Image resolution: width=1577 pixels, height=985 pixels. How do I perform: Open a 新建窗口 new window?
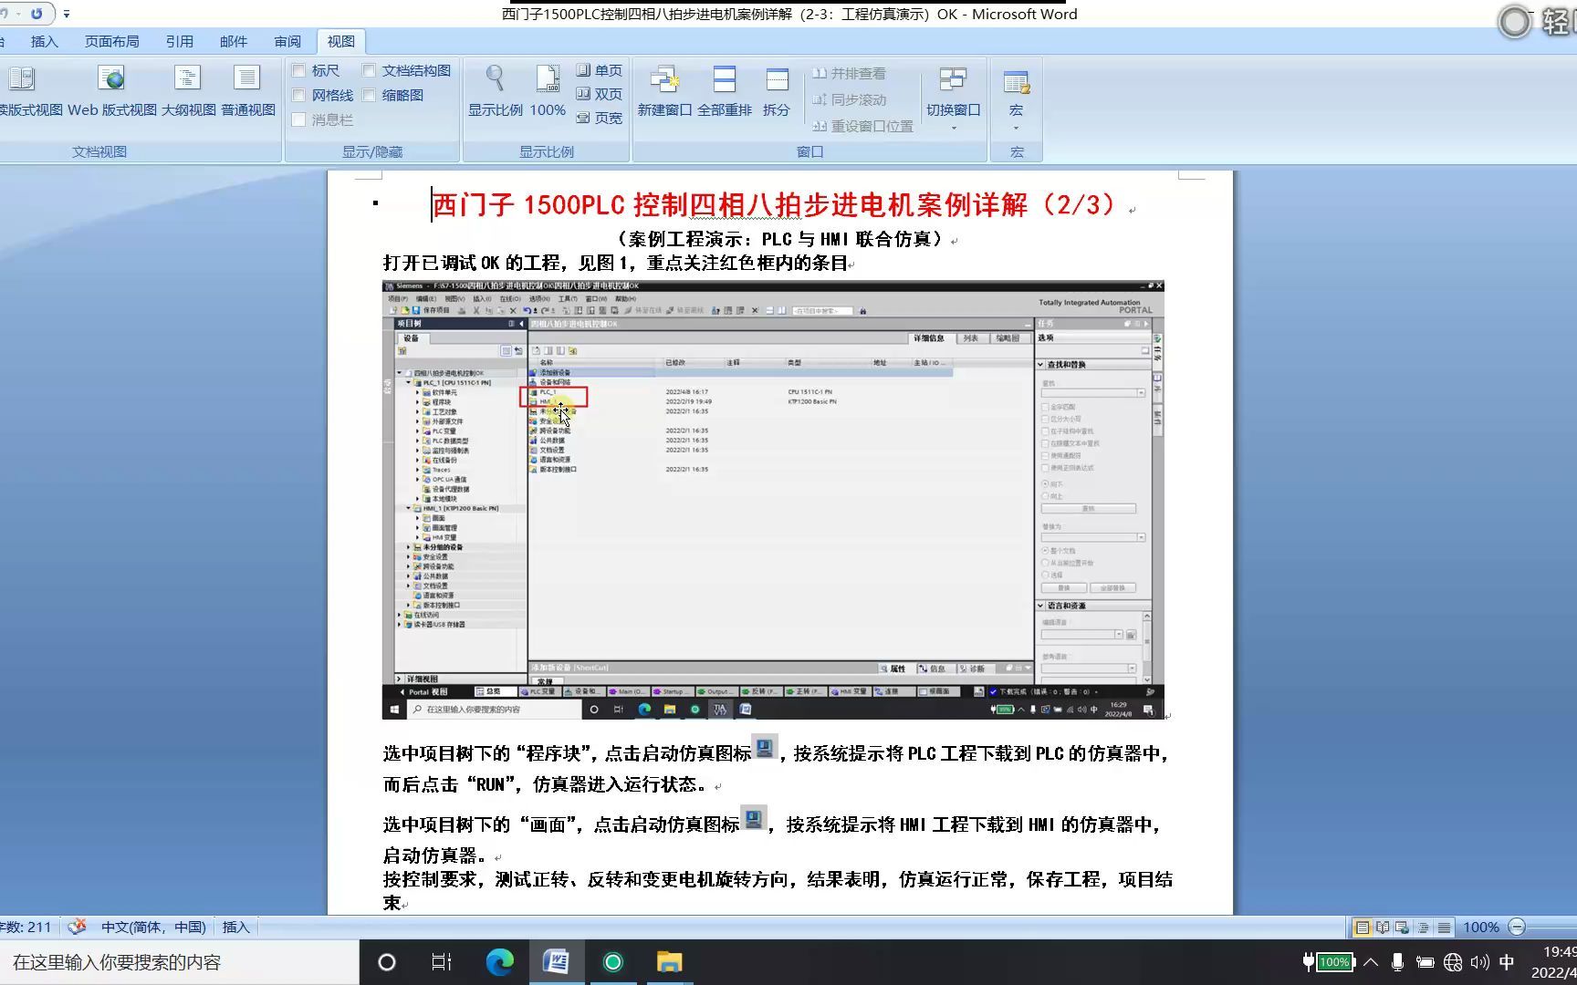tap(664, 91)
